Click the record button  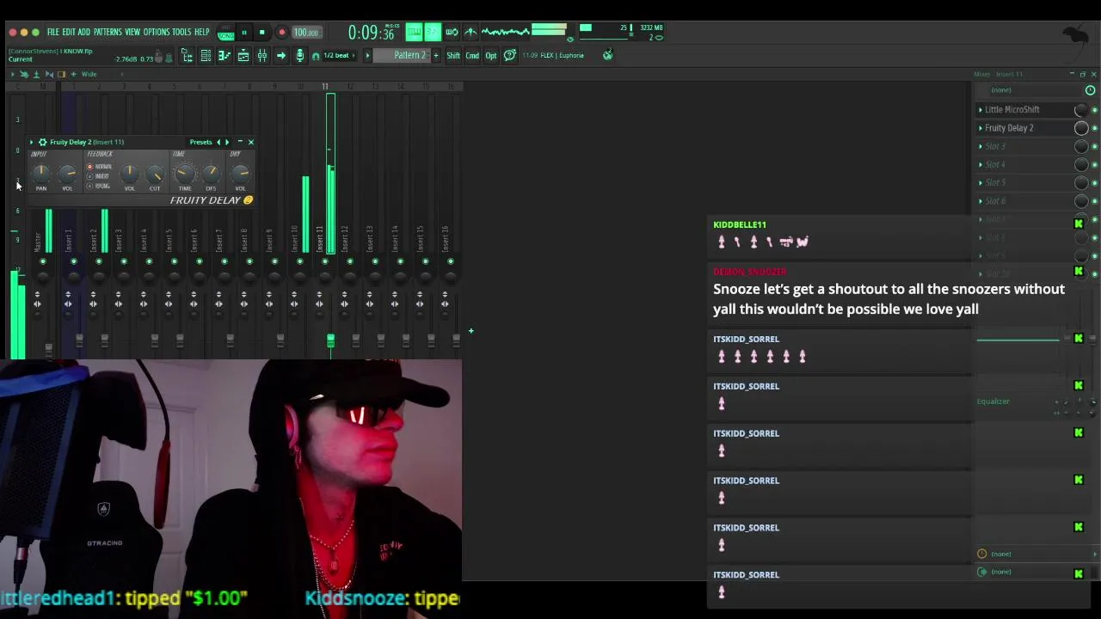pos(281,33)
